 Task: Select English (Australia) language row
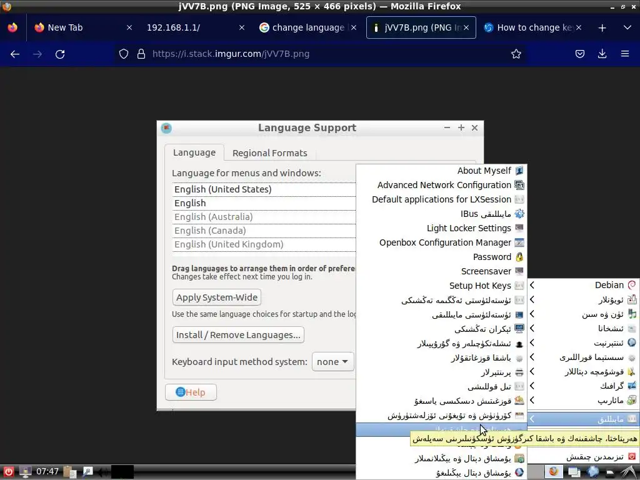264,217
